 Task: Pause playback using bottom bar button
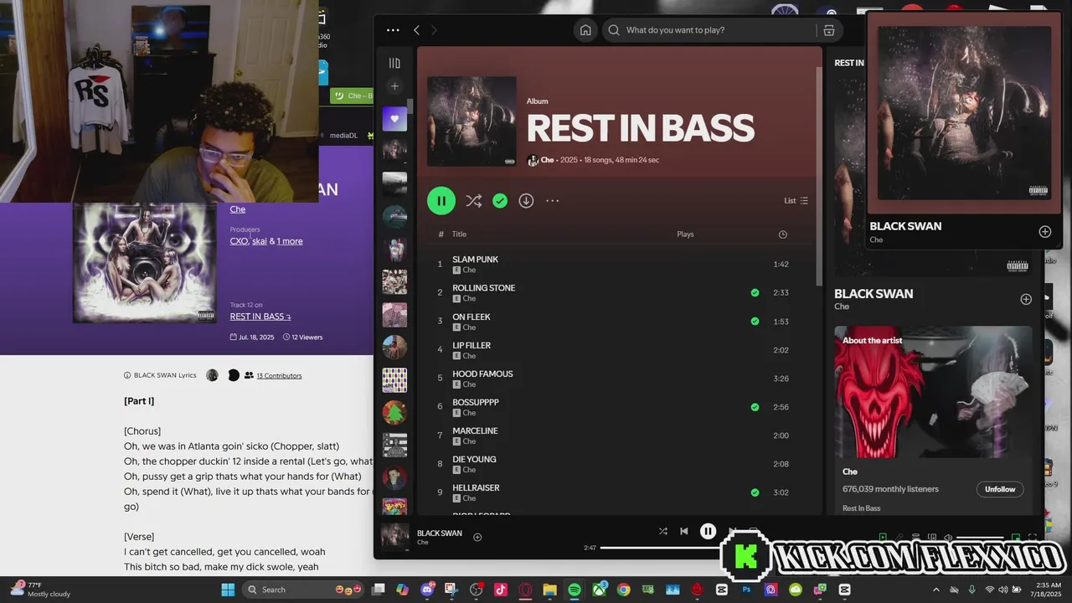point(708,531)
